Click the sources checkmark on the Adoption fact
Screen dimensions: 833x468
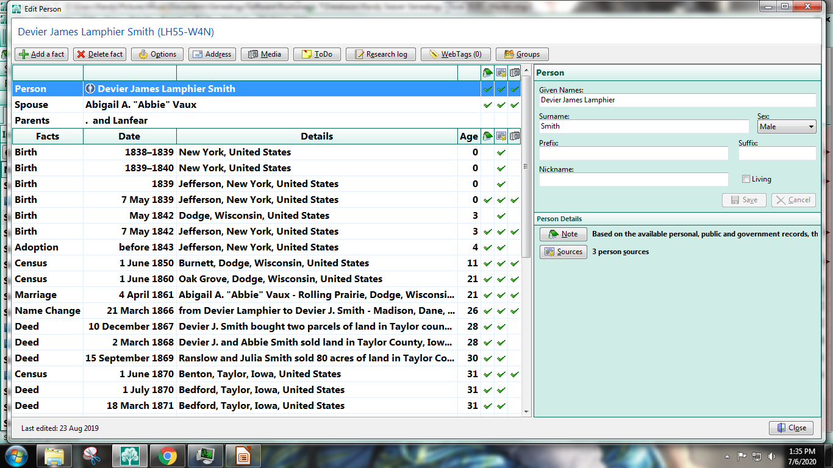point(500,247)
